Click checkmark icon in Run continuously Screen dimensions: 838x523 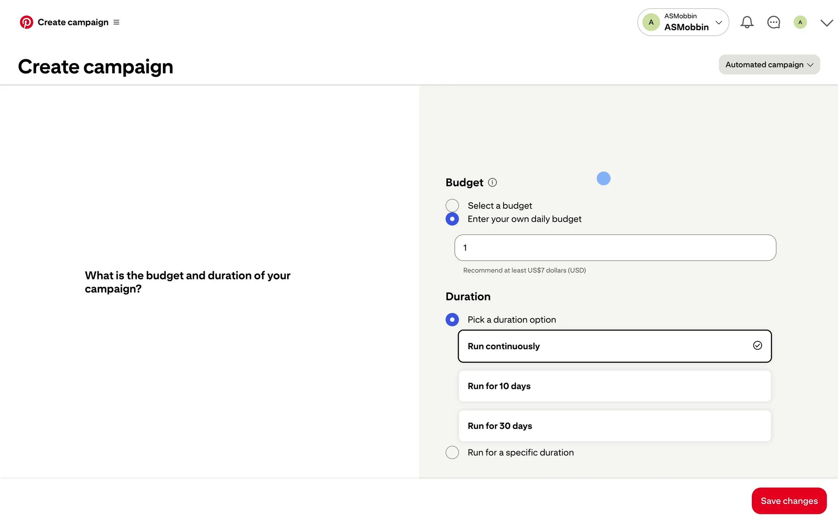click(x=757, y=346)
